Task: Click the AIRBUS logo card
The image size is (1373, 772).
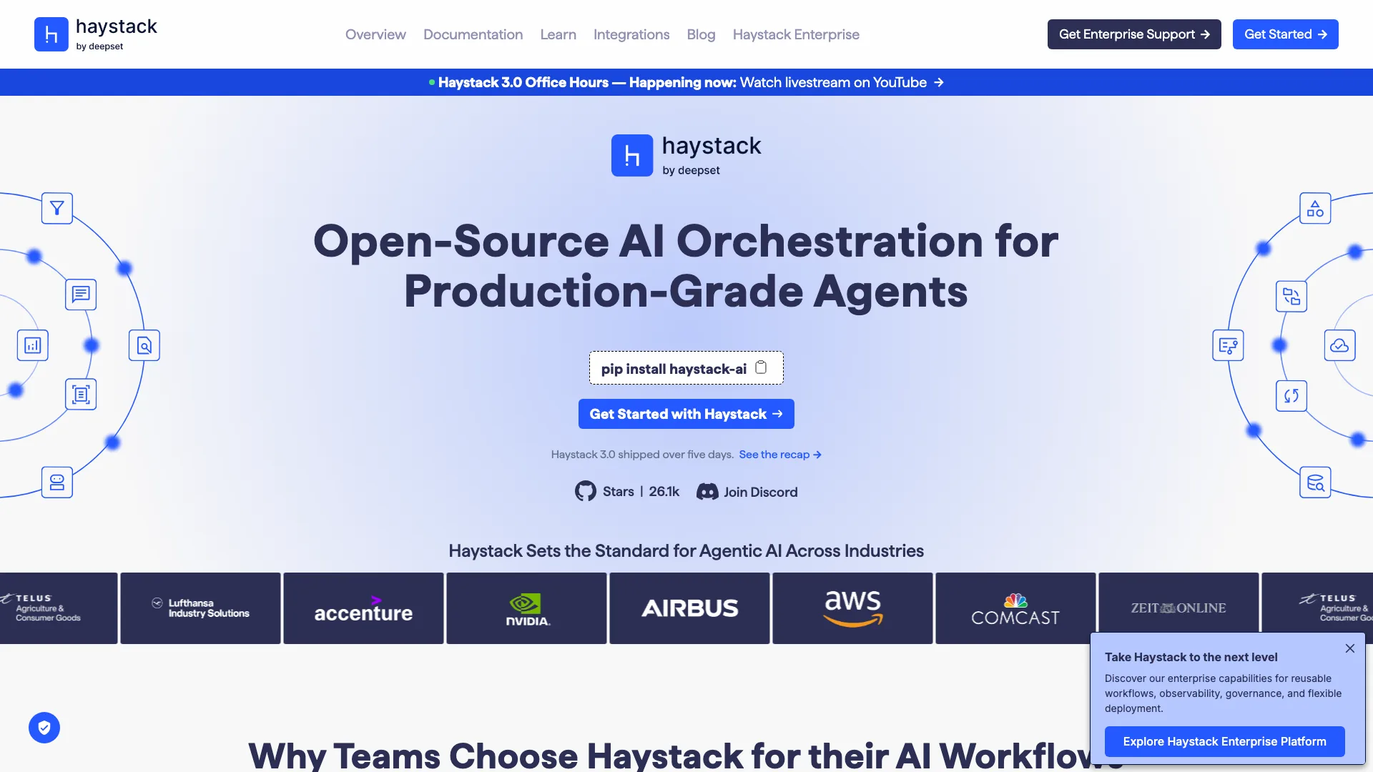Action: click(x=689, y=608)
